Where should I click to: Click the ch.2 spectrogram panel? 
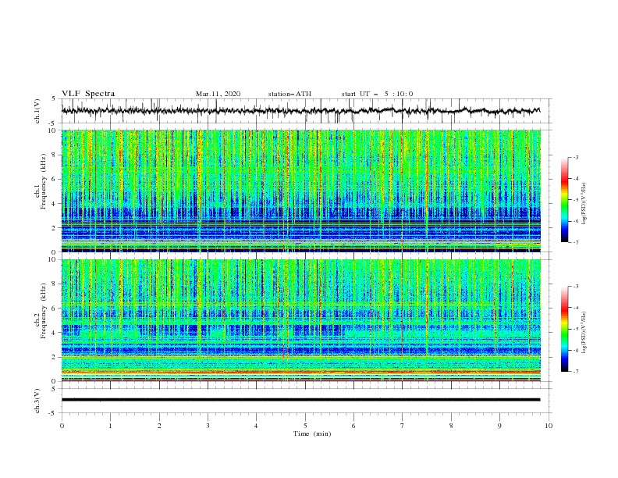pyautogui.click(x=301, y=320)
